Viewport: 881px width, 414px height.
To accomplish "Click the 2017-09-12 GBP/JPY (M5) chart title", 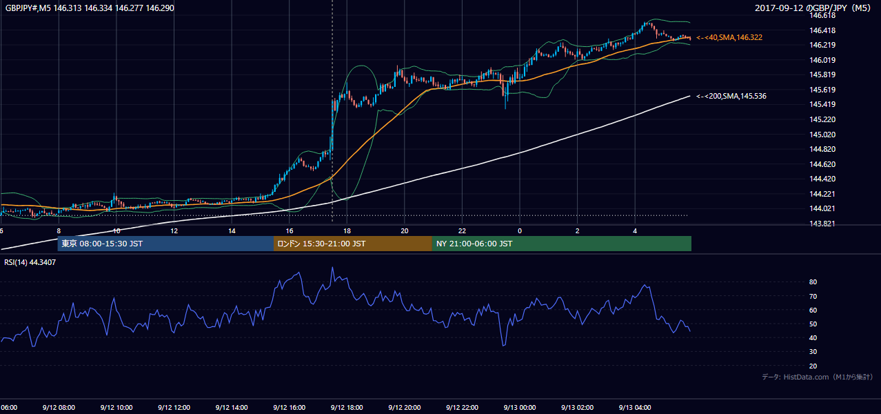I will pos(814,8).
